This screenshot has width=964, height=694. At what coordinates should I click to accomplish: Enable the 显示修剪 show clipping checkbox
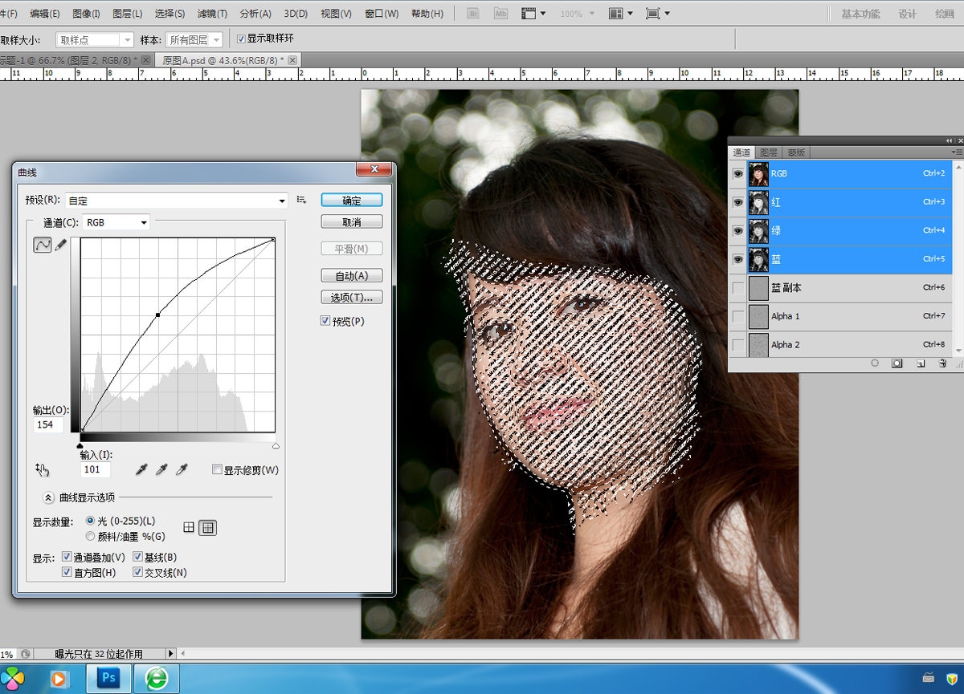pyautogui.click(x=217, y=470)
